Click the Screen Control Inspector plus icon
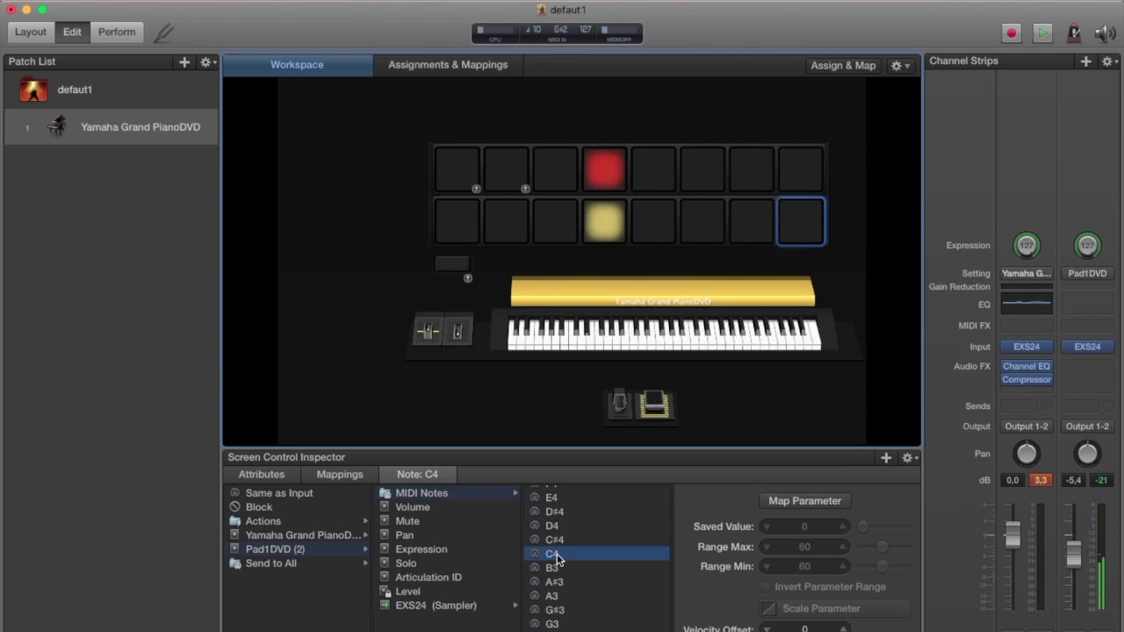1124x632 pixels. (x=886, y=456)
